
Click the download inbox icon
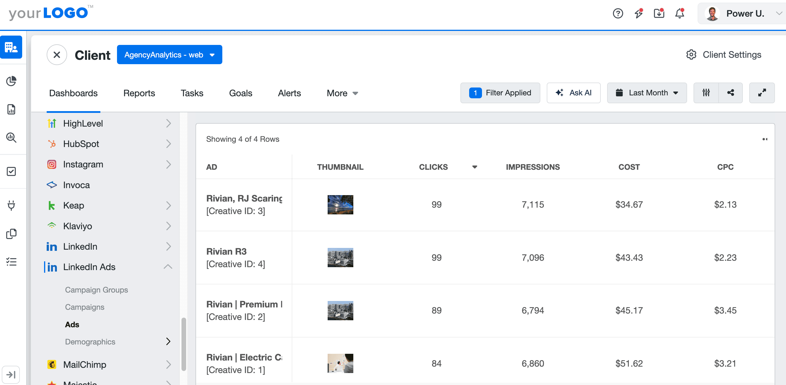(659, 13)
